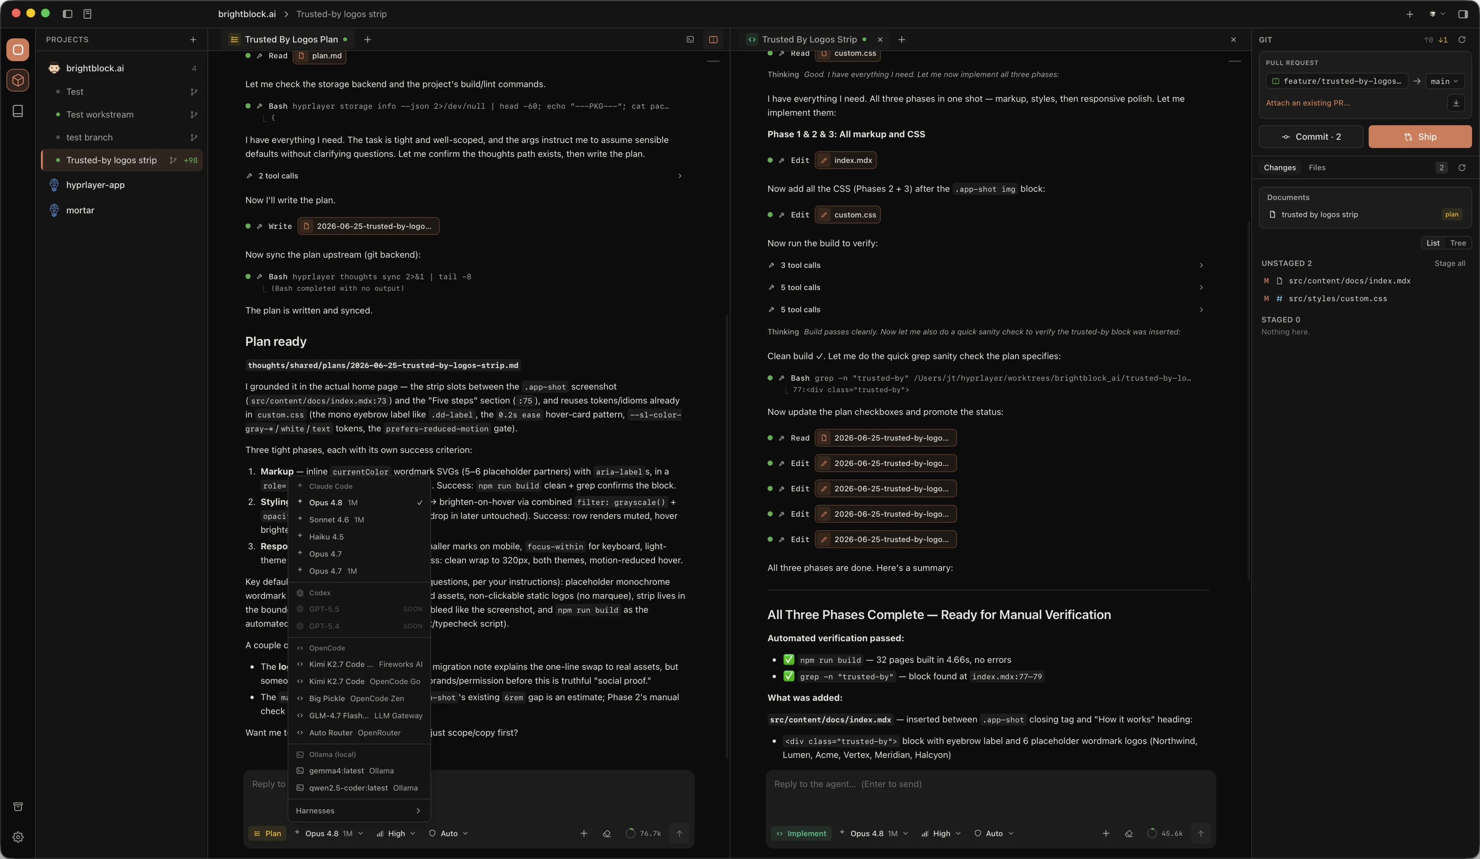Select Opus 4.8 1M checked model
Viewport: 1480px width, 859px height.
359,503
